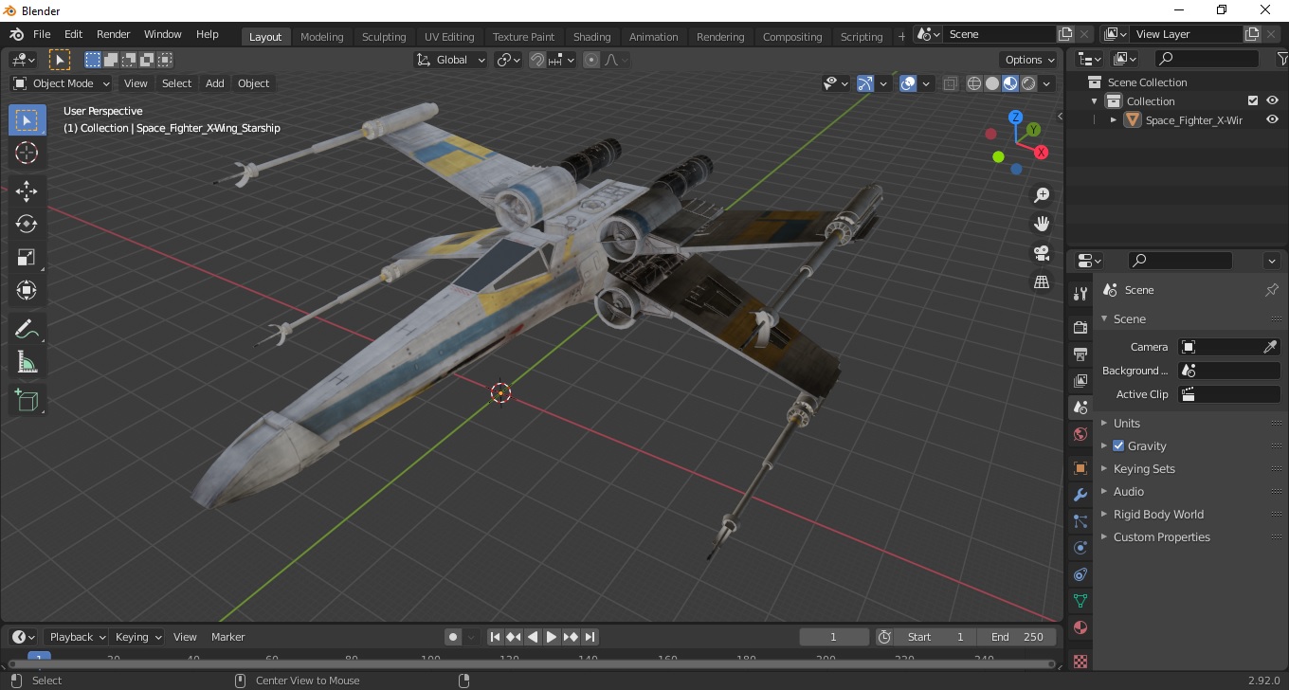
Task: Click Marker in timeline header
Action: [x=227, y=637]
